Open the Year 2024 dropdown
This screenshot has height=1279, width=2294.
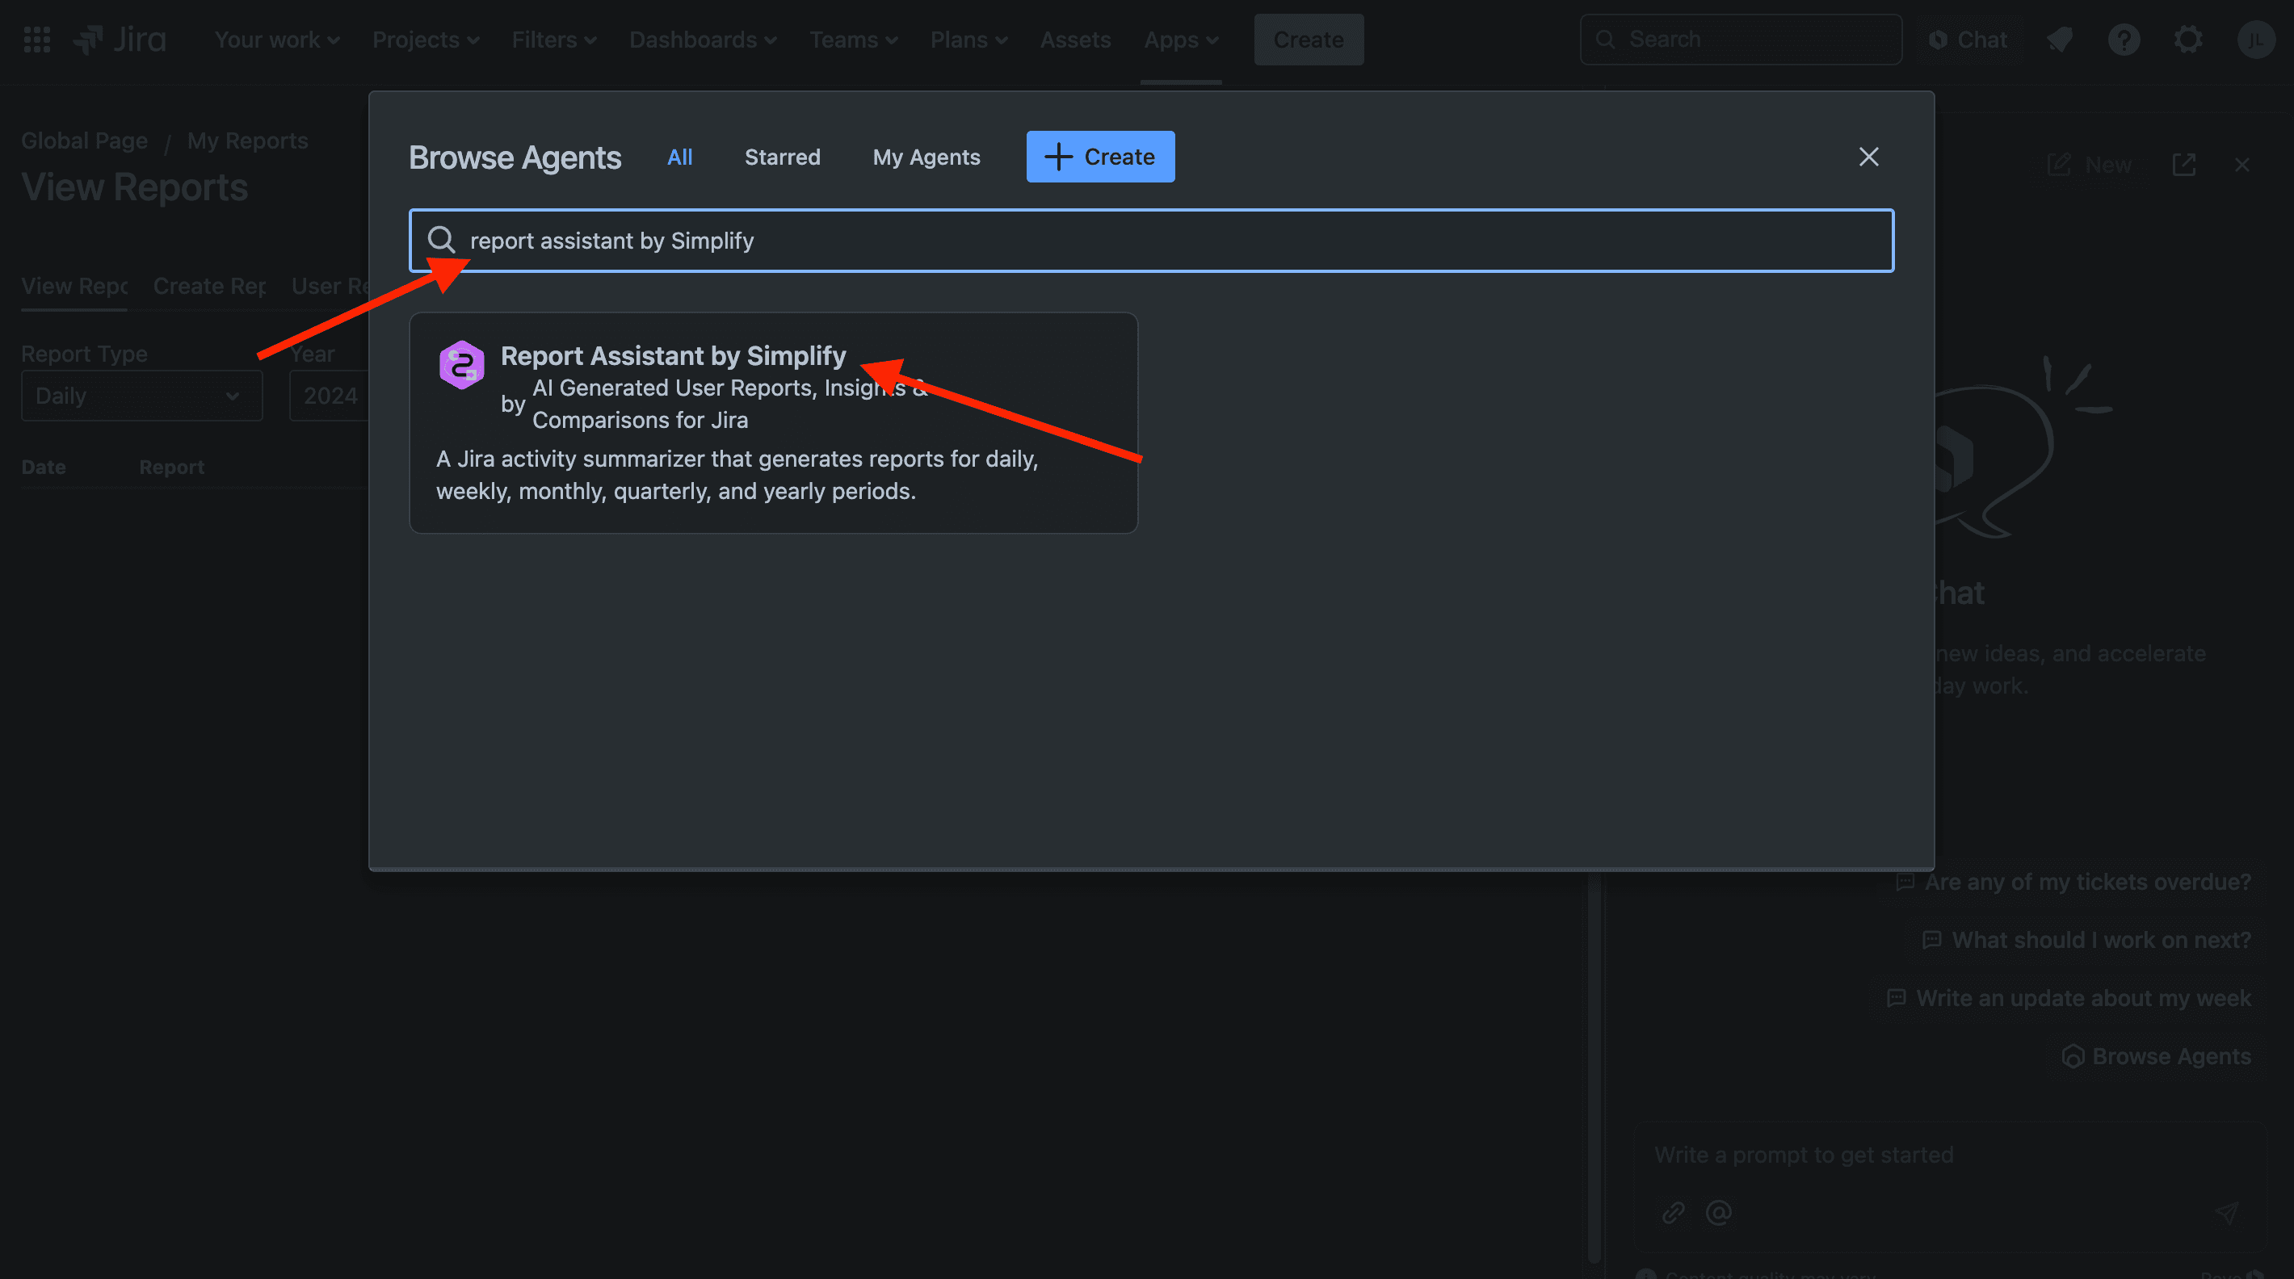[x=330, y=395]
